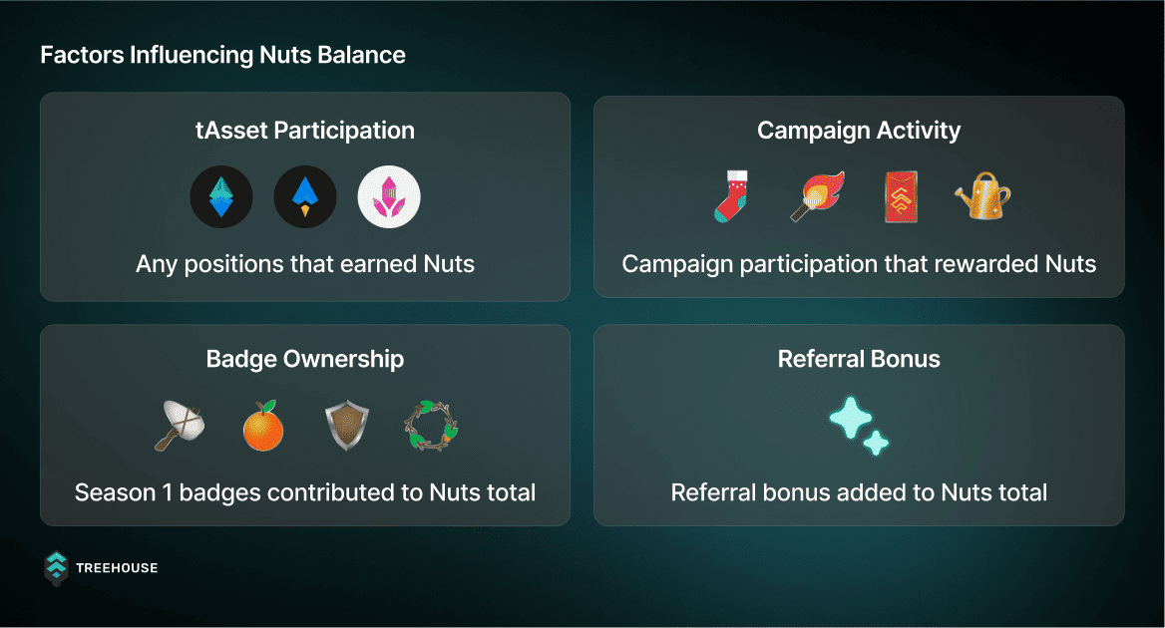
Task: Click the Badge Ownership heading
Action: click(x=305, y=359)
